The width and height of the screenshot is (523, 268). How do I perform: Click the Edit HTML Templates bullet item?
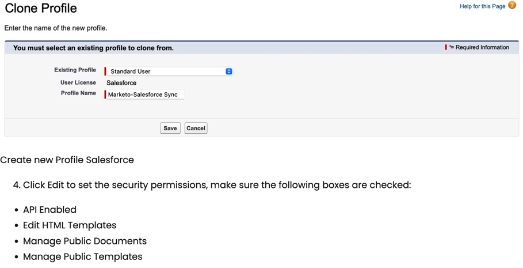(70, 225)
